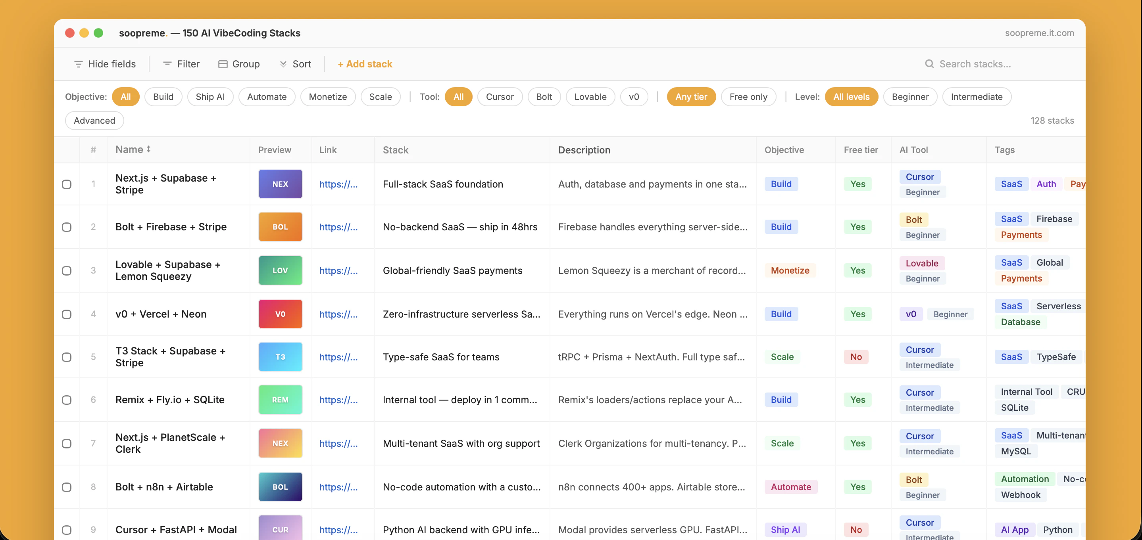Filter objective by Monetize chip
Viewport: 1142px width, 540px height.
(328, 97)
